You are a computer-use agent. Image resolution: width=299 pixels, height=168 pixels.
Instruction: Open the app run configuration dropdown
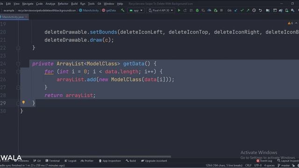136,10
